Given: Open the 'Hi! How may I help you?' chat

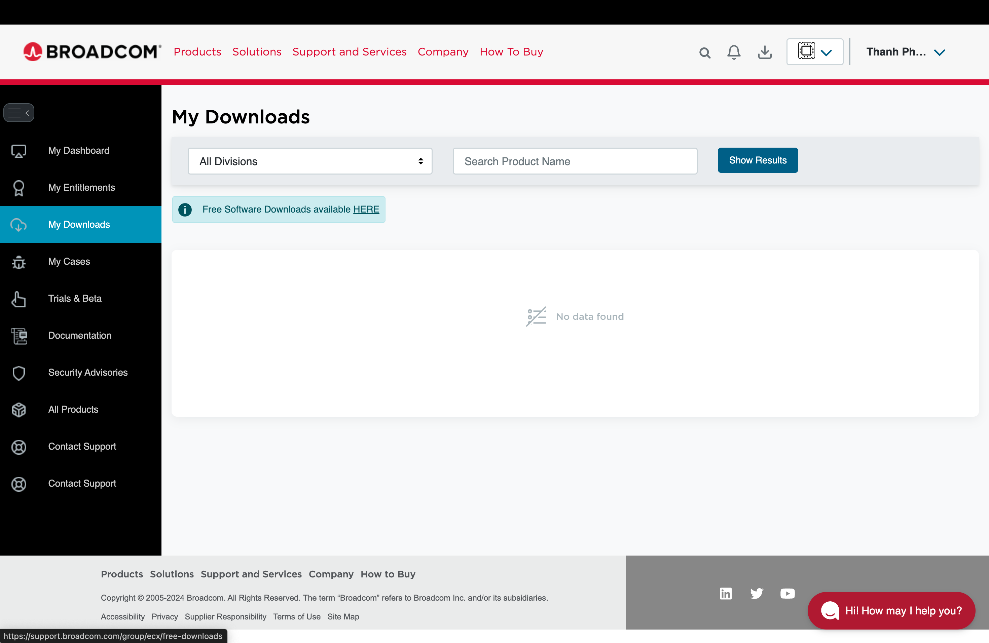Looking at the screenshot, I should pyautogui.click(x=891, y=611).
